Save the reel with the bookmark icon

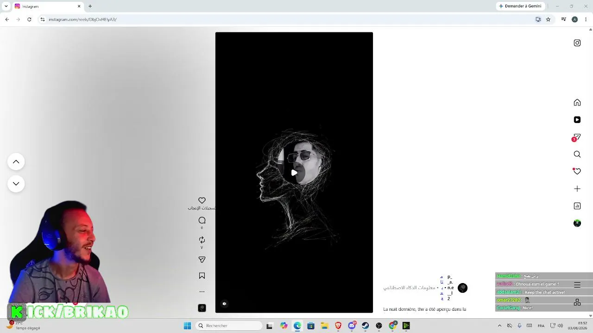(x=202, y=276)
